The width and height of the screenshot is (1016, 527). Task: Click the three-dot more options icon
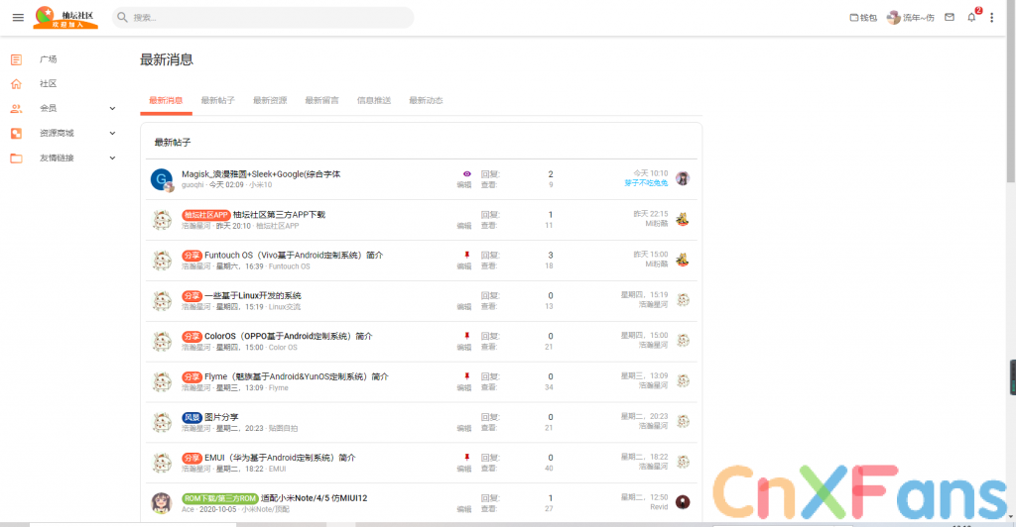click(x=991, y=18)
